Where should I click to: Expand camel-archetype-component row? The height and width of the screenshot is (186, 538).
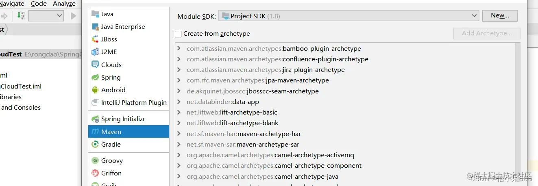click(x=179, y=166)
